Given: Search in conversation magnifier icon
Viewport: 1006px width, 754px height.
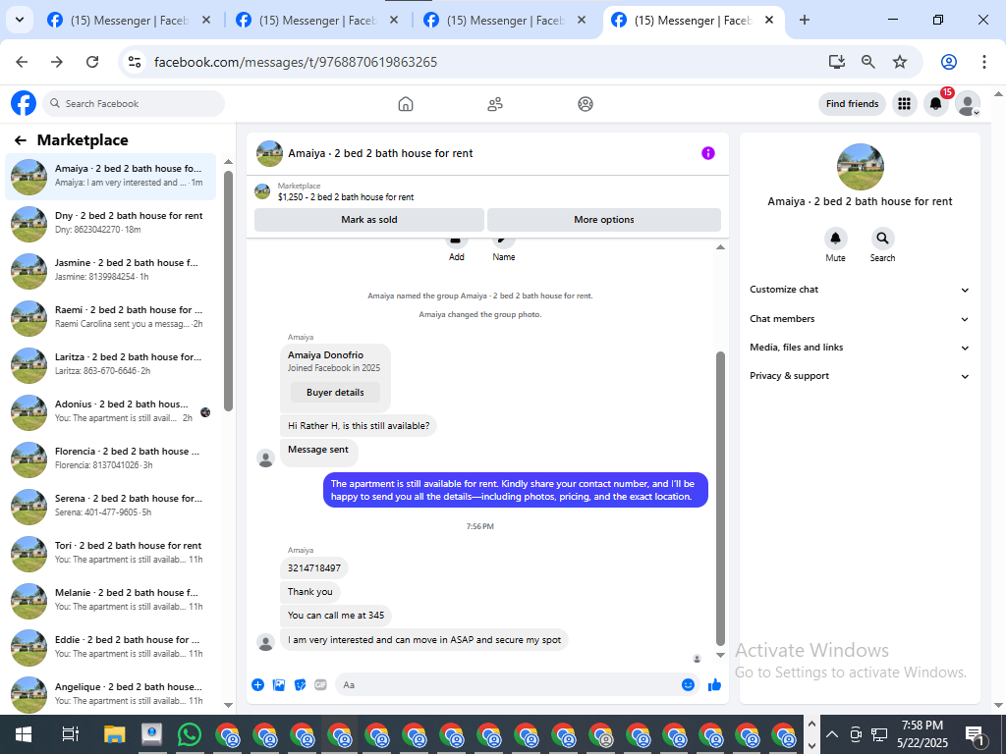Looking at the screenshot, I should (x=883, y=239).
